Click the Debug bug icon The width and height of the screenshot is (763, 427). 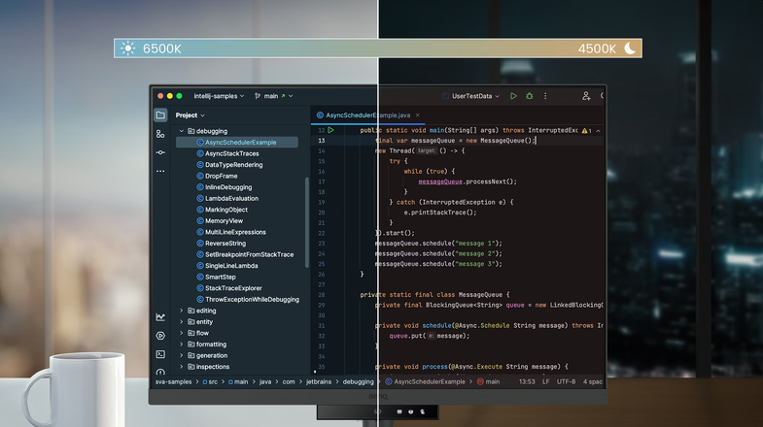(x=530, y=96)
